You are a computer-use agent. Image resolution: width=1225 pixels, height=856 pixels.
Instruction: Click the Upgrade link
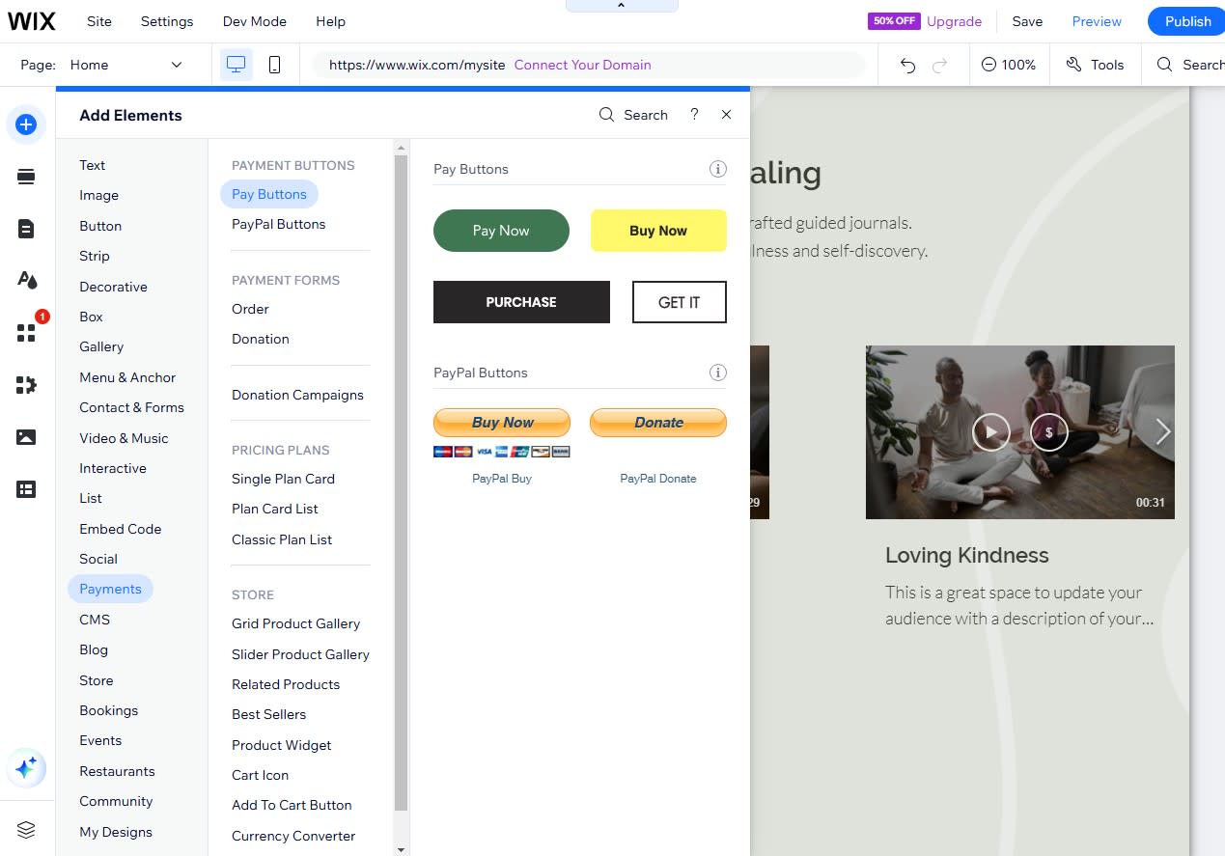pos(954,21)
